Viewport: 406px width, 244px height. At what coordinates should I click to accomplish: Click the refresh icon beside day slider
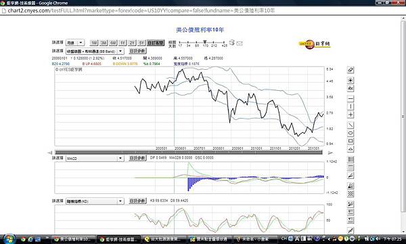(x=232, y=43)
